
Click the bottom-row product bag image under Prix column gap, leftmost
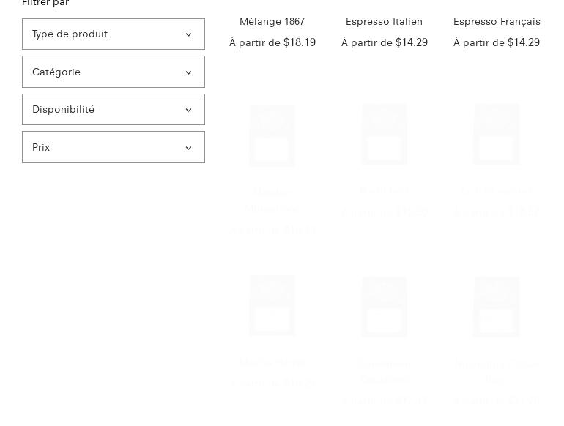pos(272,305)
